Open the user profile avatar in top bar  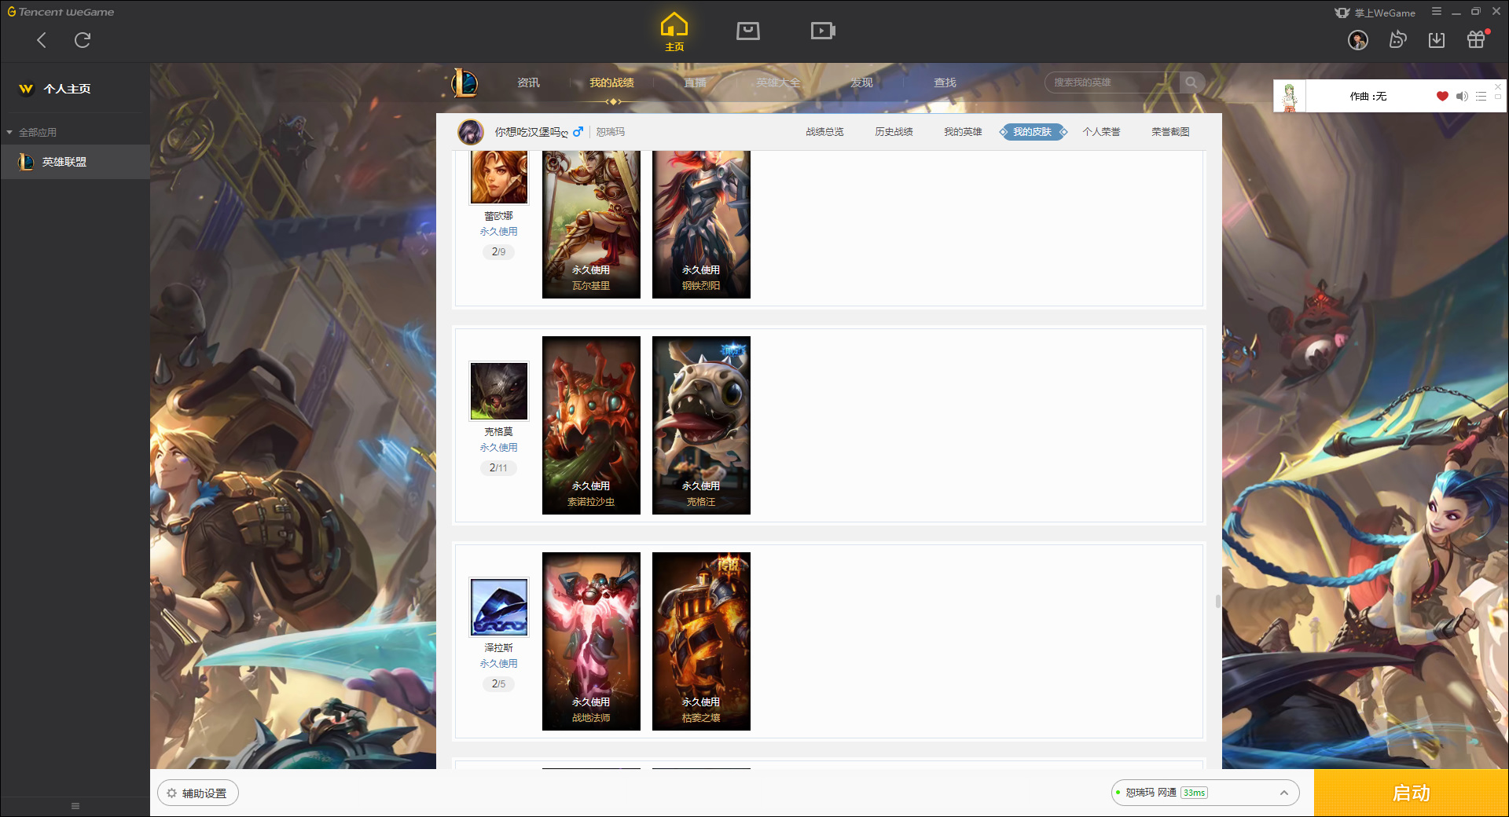point(1358,40)
